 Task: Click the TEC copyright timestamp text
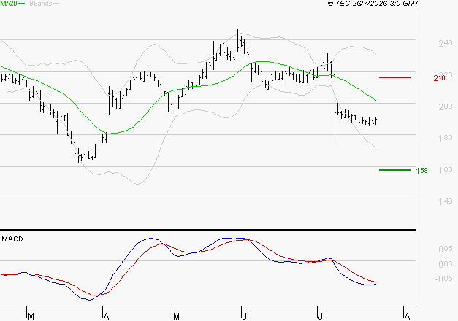(373, 4)
